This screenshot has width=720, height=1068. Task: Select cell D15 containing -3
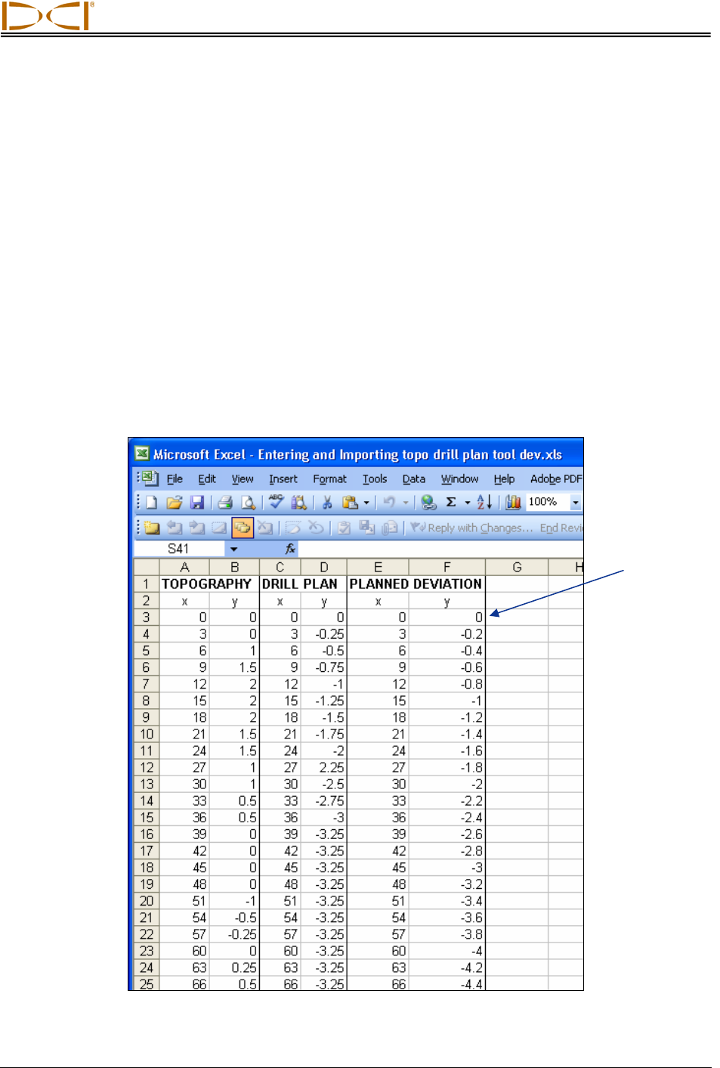(x=324, y=818)
